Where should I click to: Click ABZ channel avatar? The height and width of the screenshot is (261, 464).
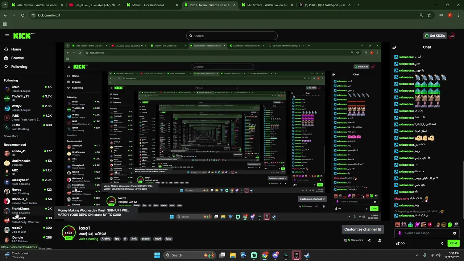pos(7,172)
